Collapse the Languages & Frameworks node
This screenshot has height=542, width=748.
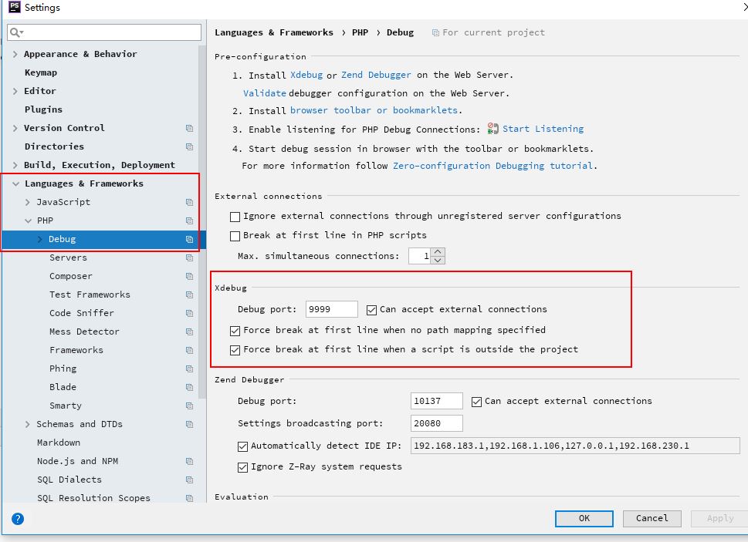tap(15, 183)
